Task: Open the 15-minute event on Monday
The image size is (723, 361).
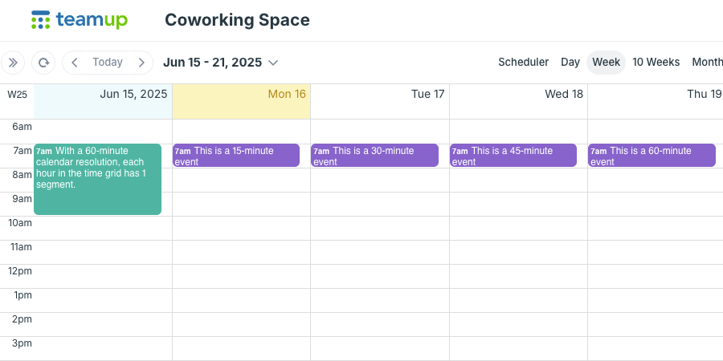Action: [236, 155]
